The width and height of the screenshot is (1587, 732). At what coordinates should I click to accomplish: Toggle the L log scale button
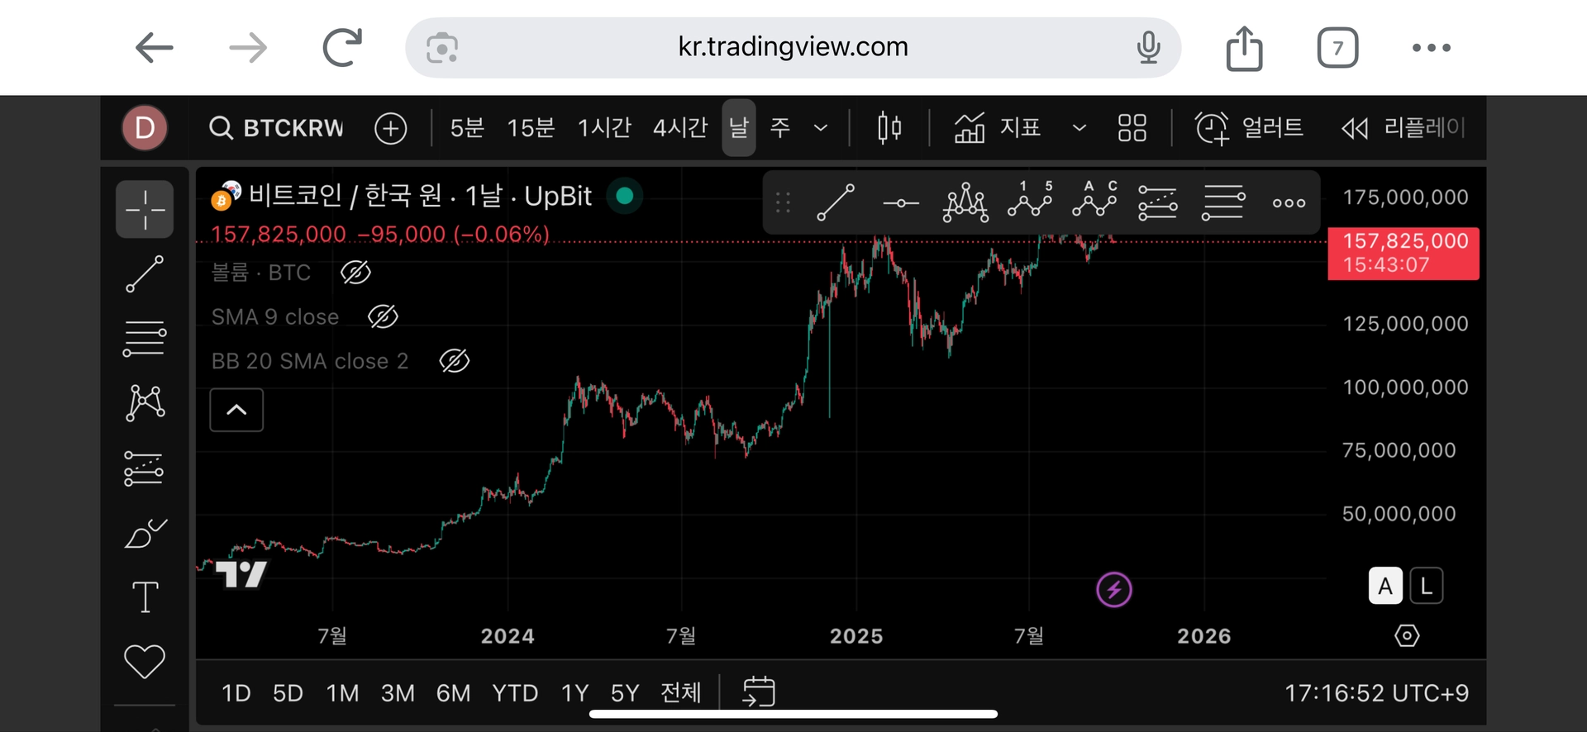(x=1426, y=586)
